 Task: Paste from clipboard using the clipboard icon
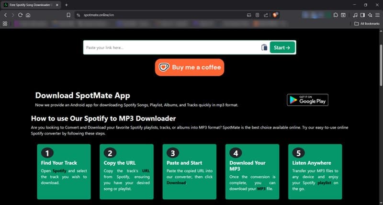(x=264, y=47)
